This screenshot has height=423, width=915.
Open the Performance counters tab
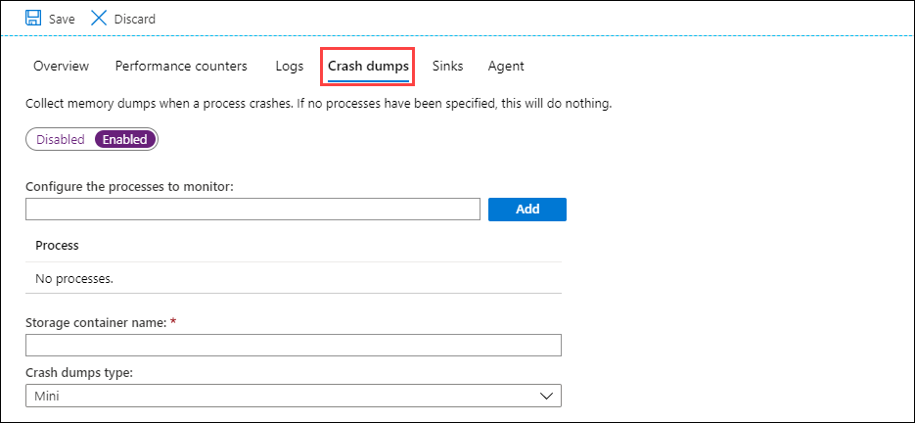181,66
